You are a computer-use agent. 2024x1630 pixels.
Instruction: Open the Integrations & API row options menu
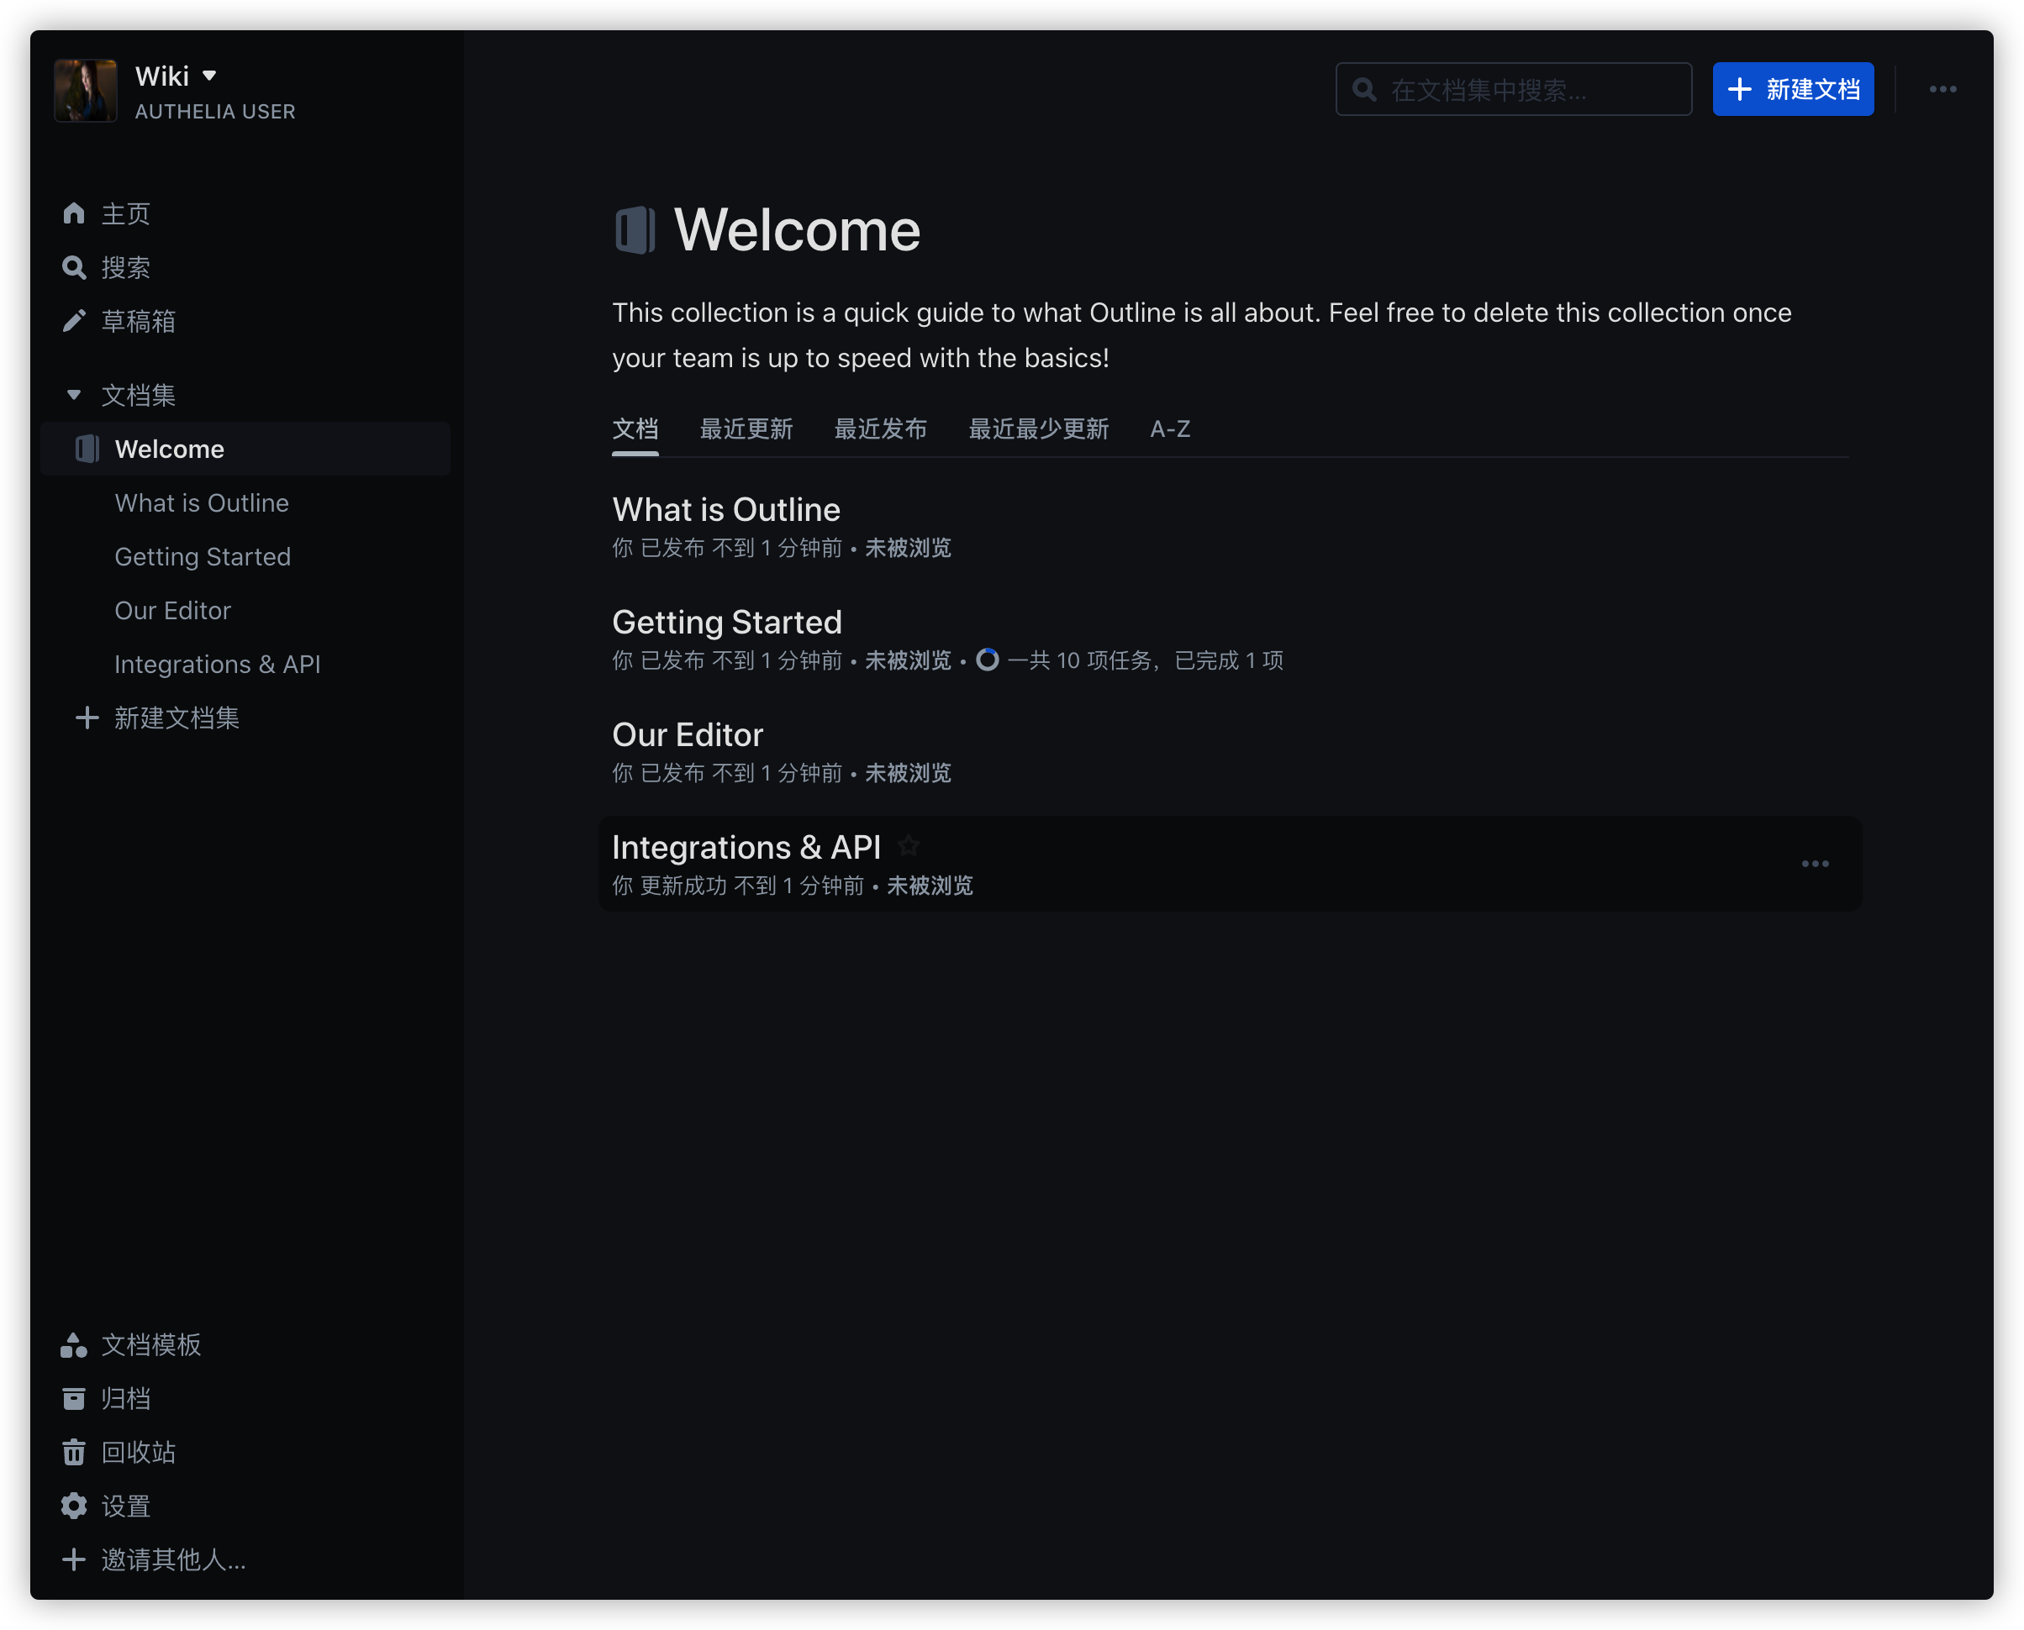1815,864
